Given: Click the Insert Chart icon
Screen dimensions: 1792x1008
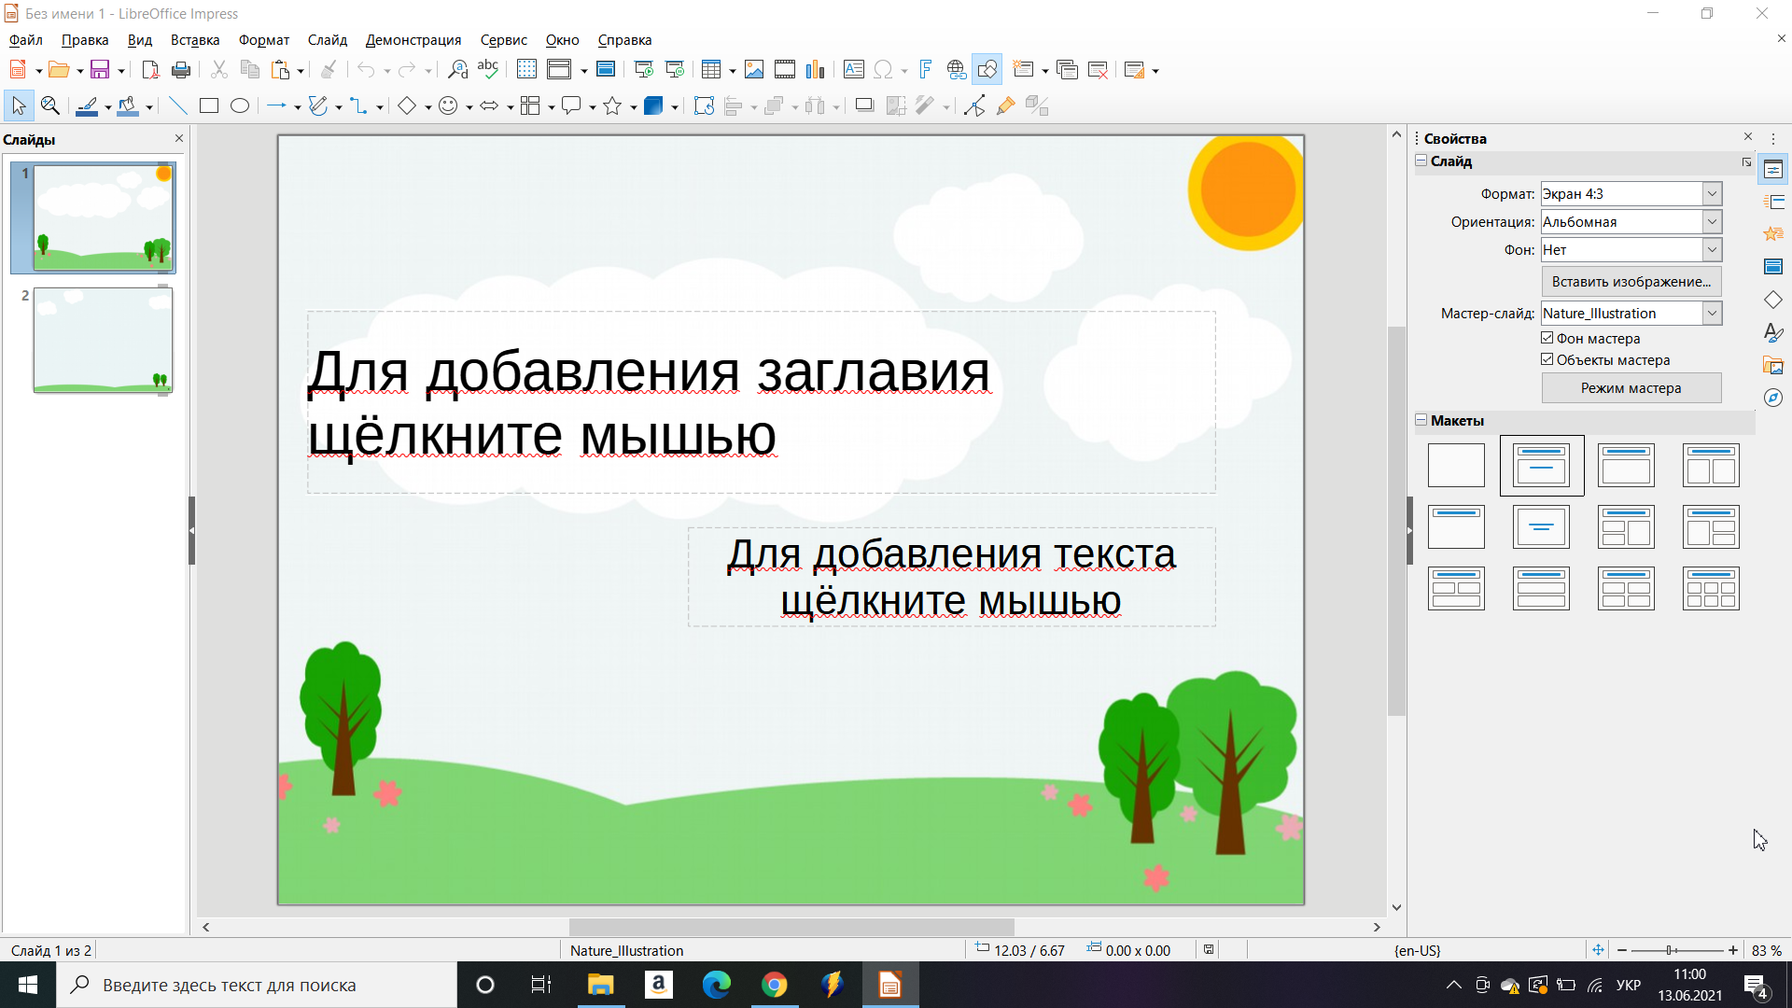Looking at the screenshot, I should click(x=815, y=70).
